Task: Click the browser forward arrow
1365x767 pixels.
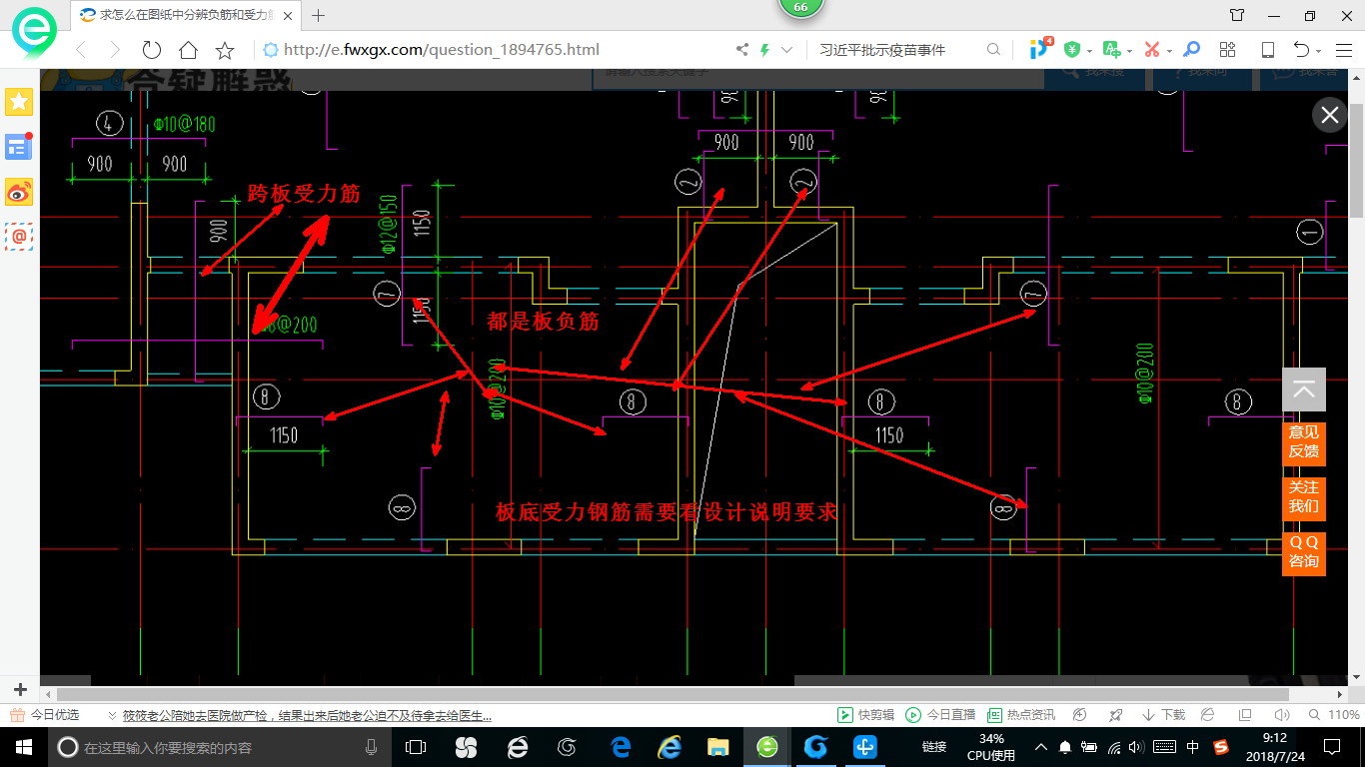Action: pyautogui.click(x=115, y=50)
